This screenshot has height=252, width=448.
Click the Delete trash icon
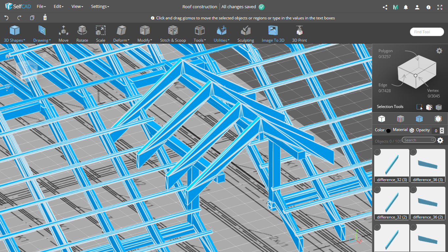pyautogui.click(x=45, y=17)
